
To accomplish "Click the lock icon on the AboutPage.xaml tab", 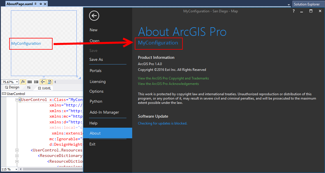I will (x=35, y=4).
